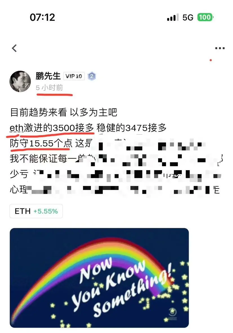Tap the watermark logo on rainbow image
The width and height of the screenshot is (233, 333).
172,312
